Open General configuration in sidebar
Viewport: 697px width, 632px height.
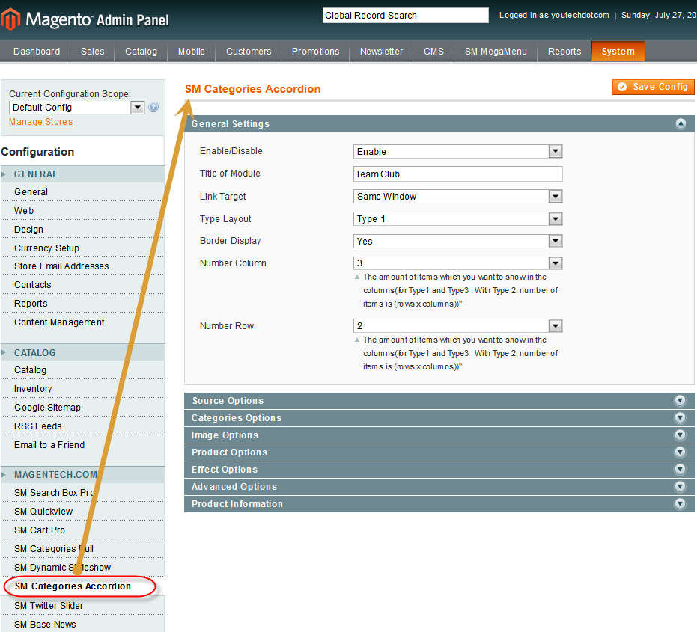82,192
